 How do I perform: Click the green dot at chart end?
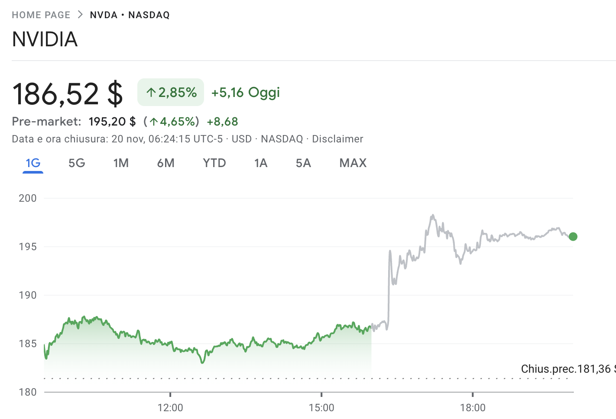click(573, 236)
